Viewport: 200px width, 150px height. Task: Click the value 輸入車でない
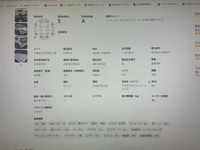click(40, 101)
